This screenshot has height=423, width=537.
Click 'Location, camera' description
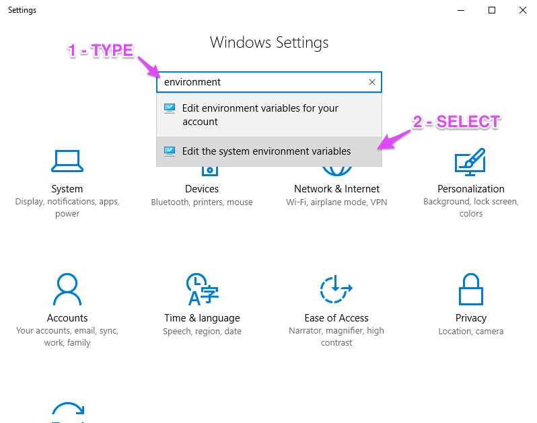pos(471,332)
